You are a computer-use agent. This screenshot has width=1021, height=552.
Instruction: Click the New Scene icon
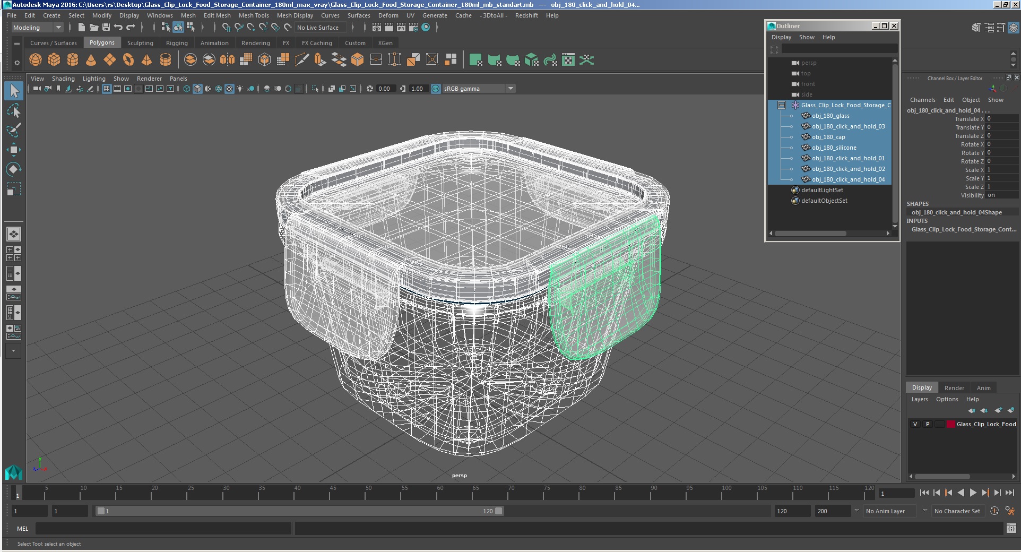tap(82, 28)
